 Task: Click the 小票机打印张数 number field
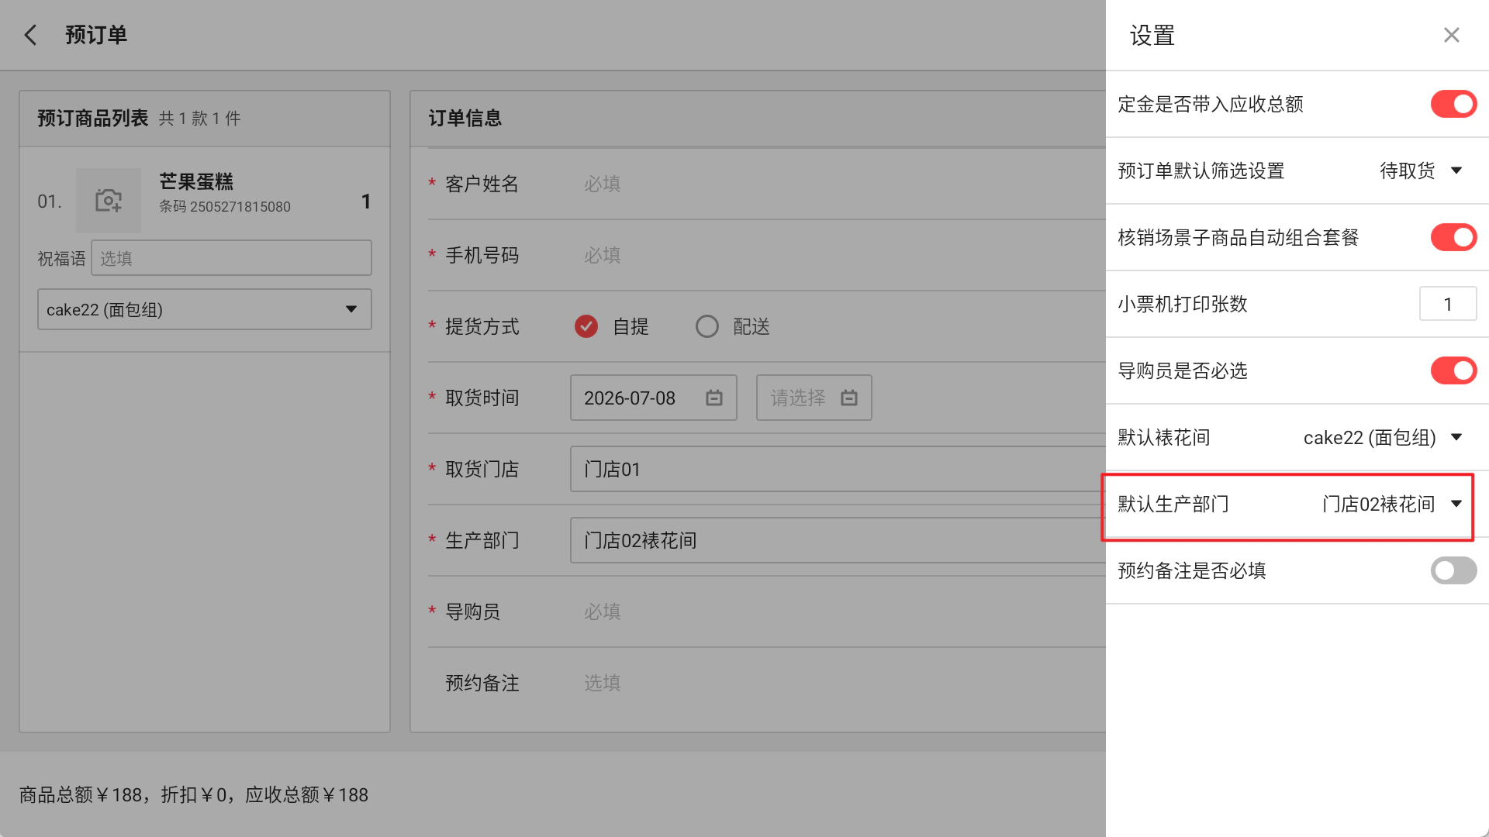[x=1447, y=304]
